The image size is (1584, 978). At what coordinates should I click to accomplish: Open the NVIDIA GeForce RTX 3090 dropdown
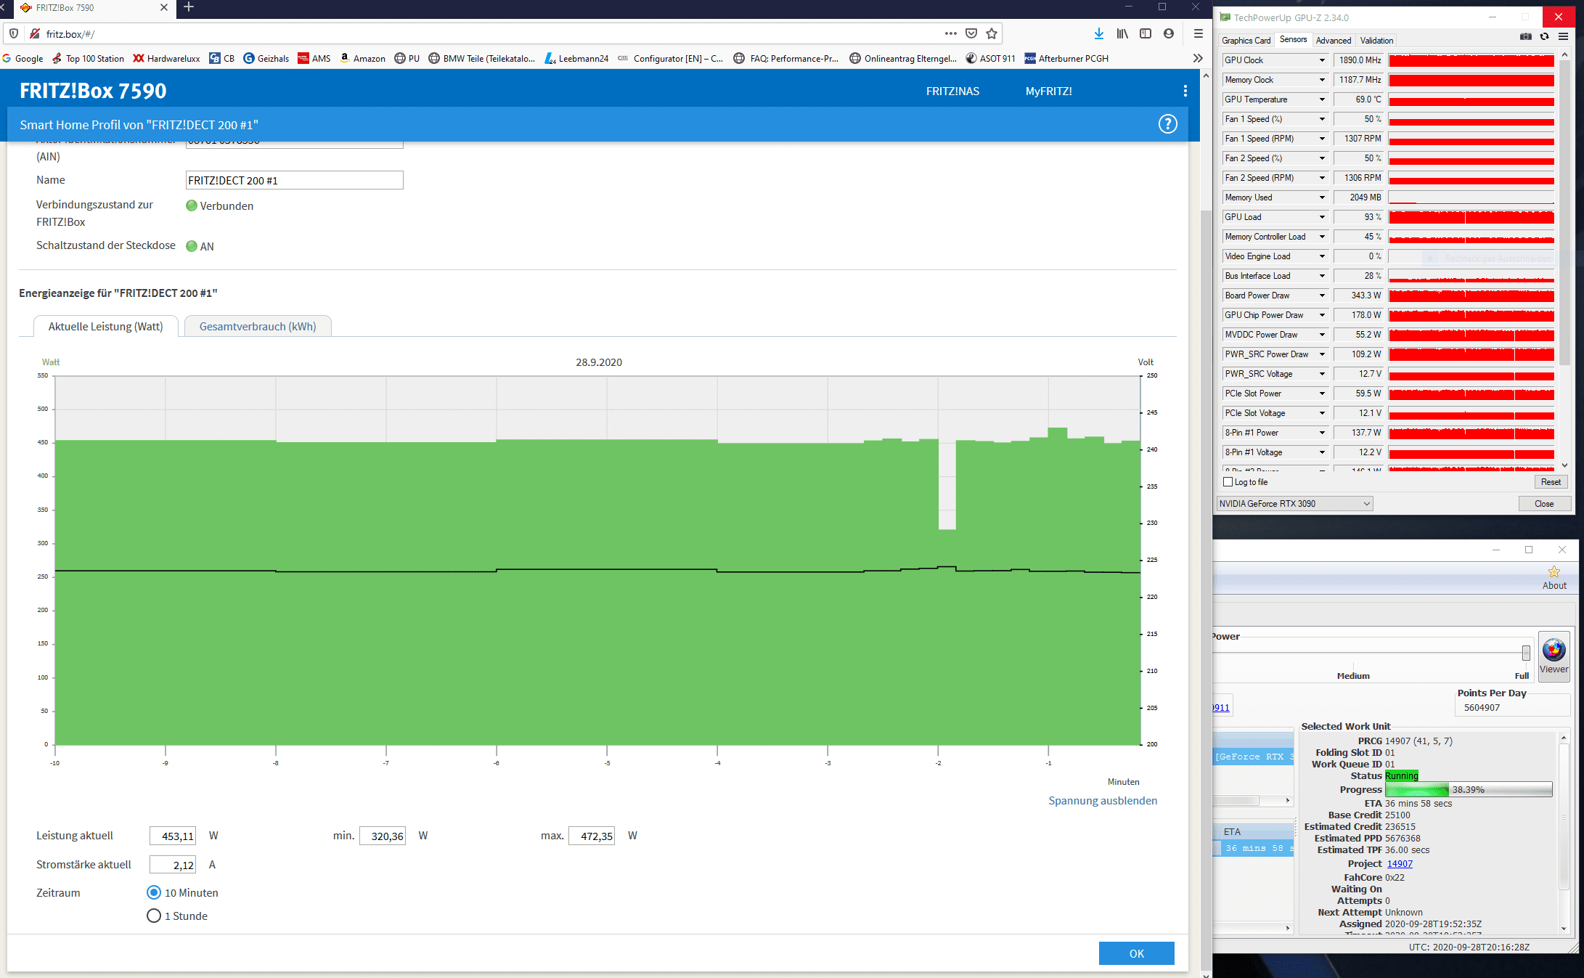click(x=1294, y=504)
